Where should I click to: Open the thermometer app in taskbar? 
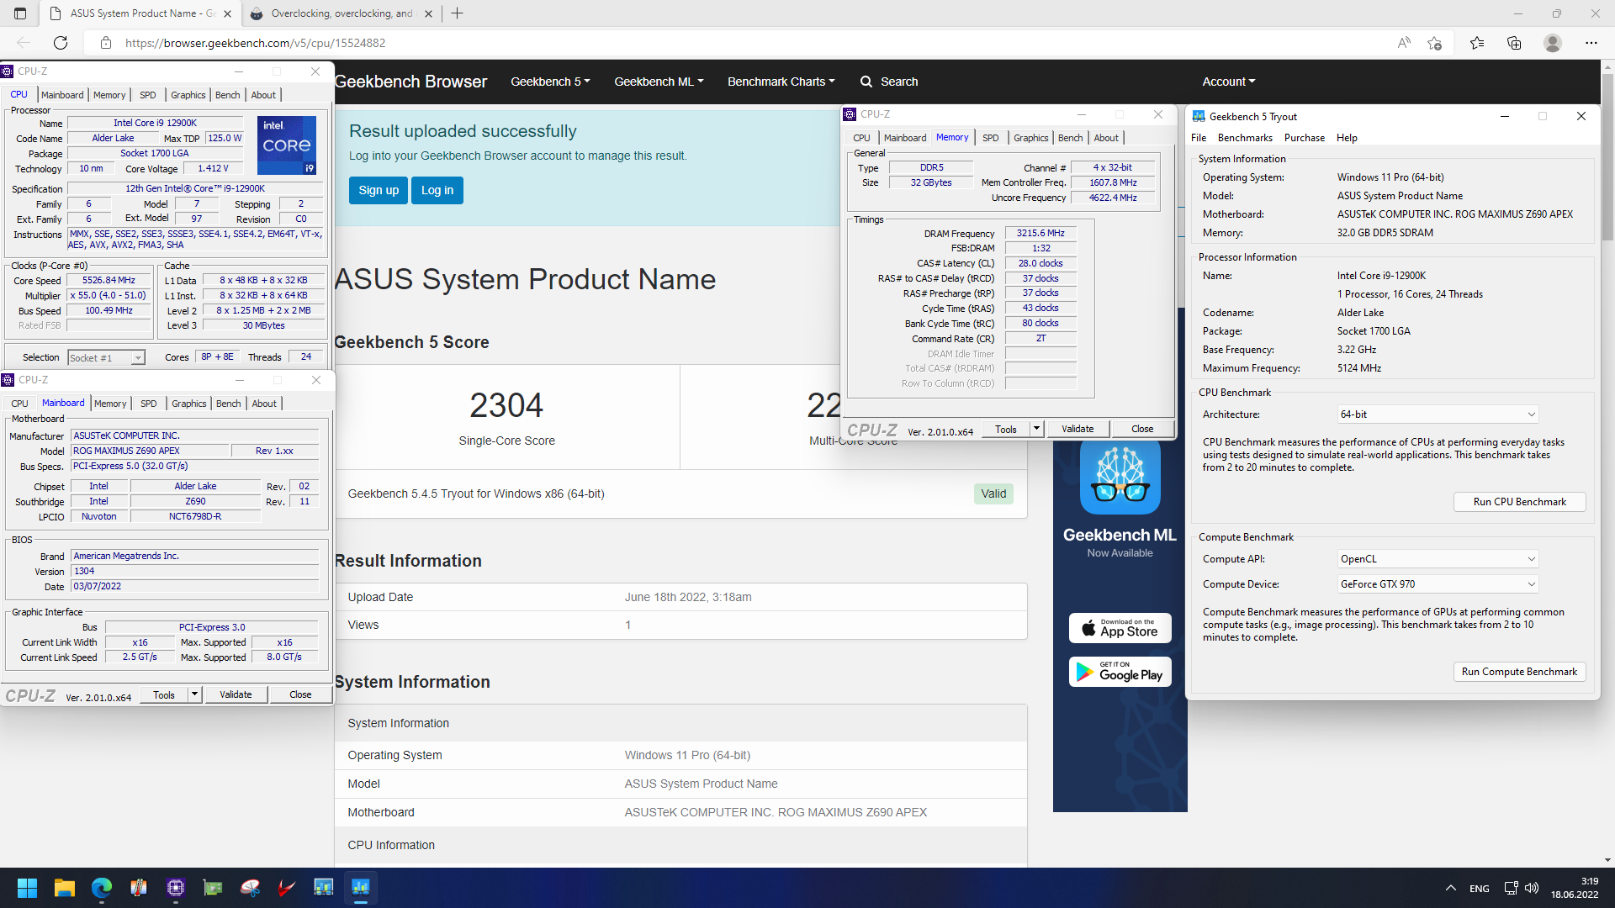[x=139, y=888]
